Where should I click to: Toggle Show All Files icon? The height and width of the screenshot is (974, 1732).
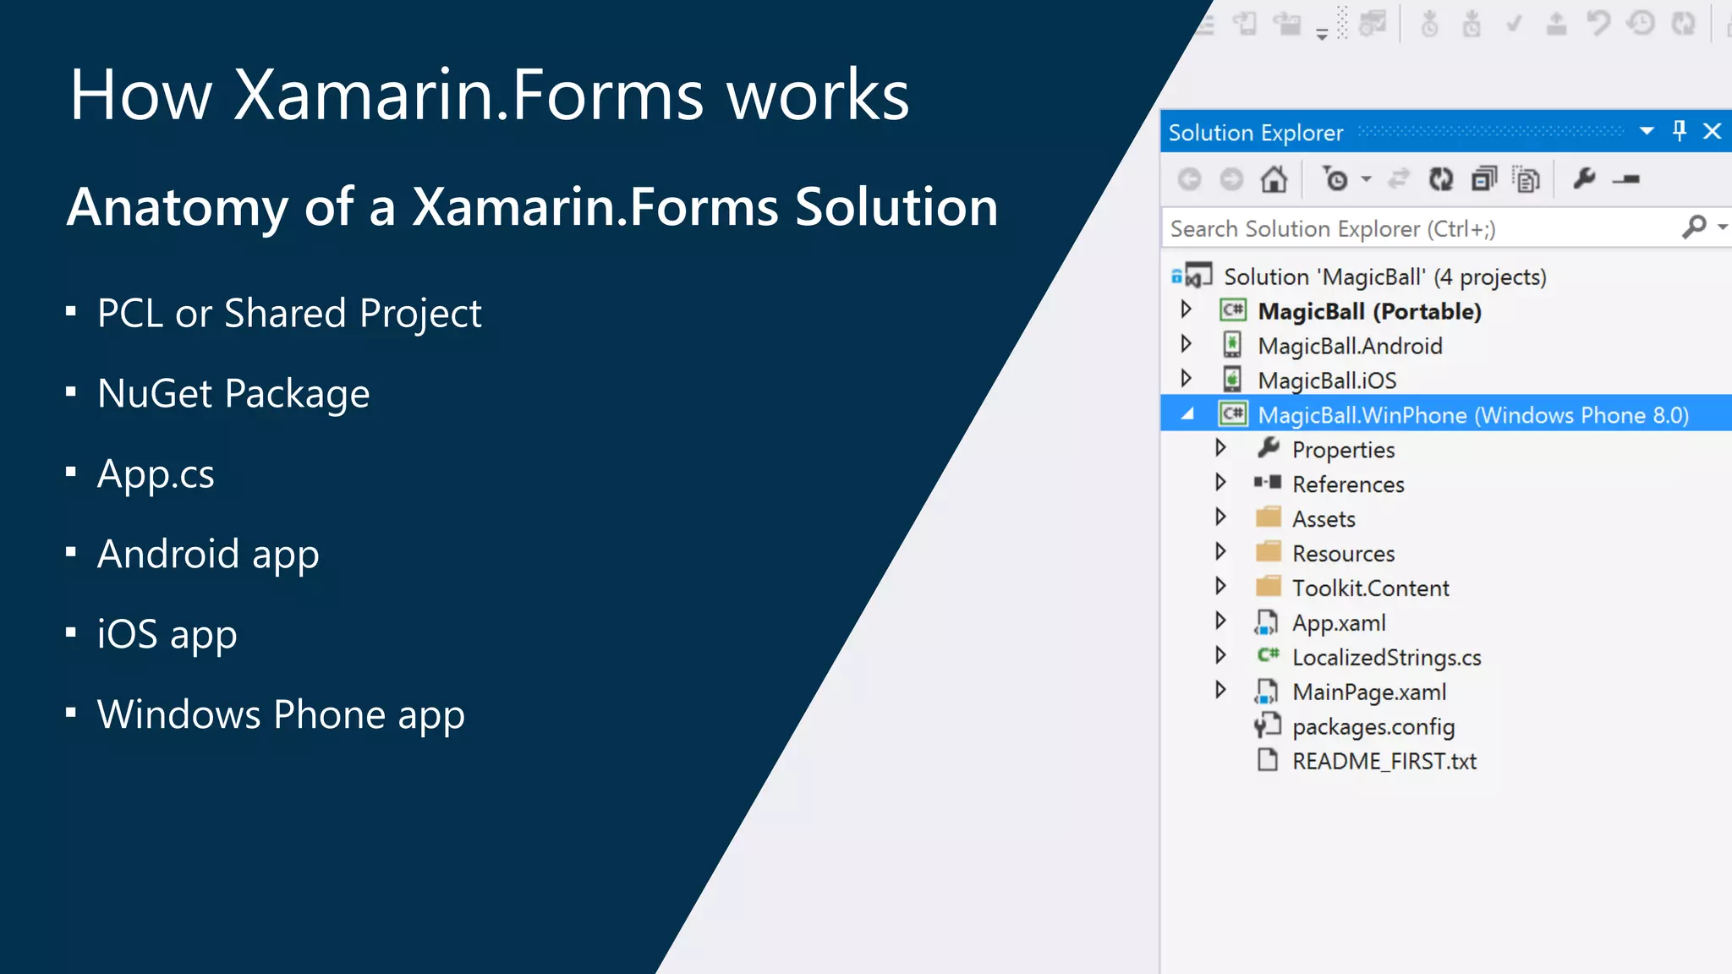(1526, 179)
